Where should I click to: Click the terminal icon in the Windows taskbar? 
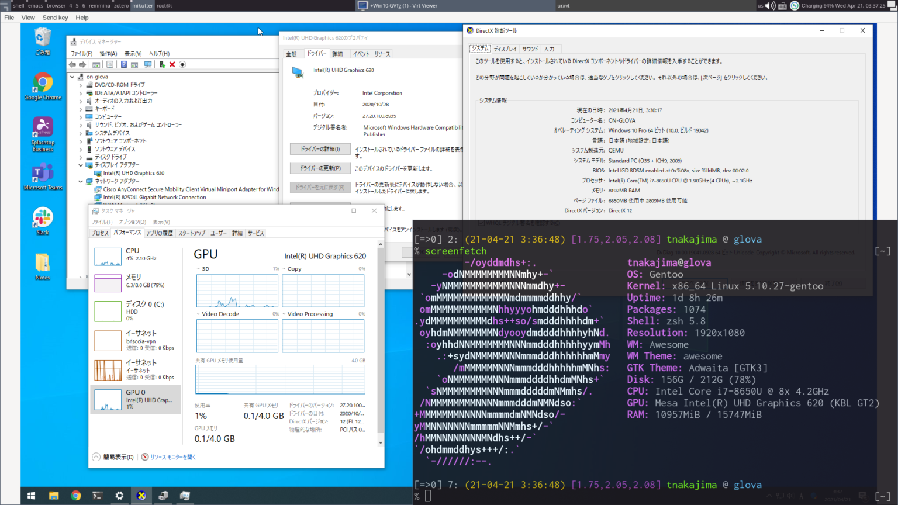click(98, 496)
